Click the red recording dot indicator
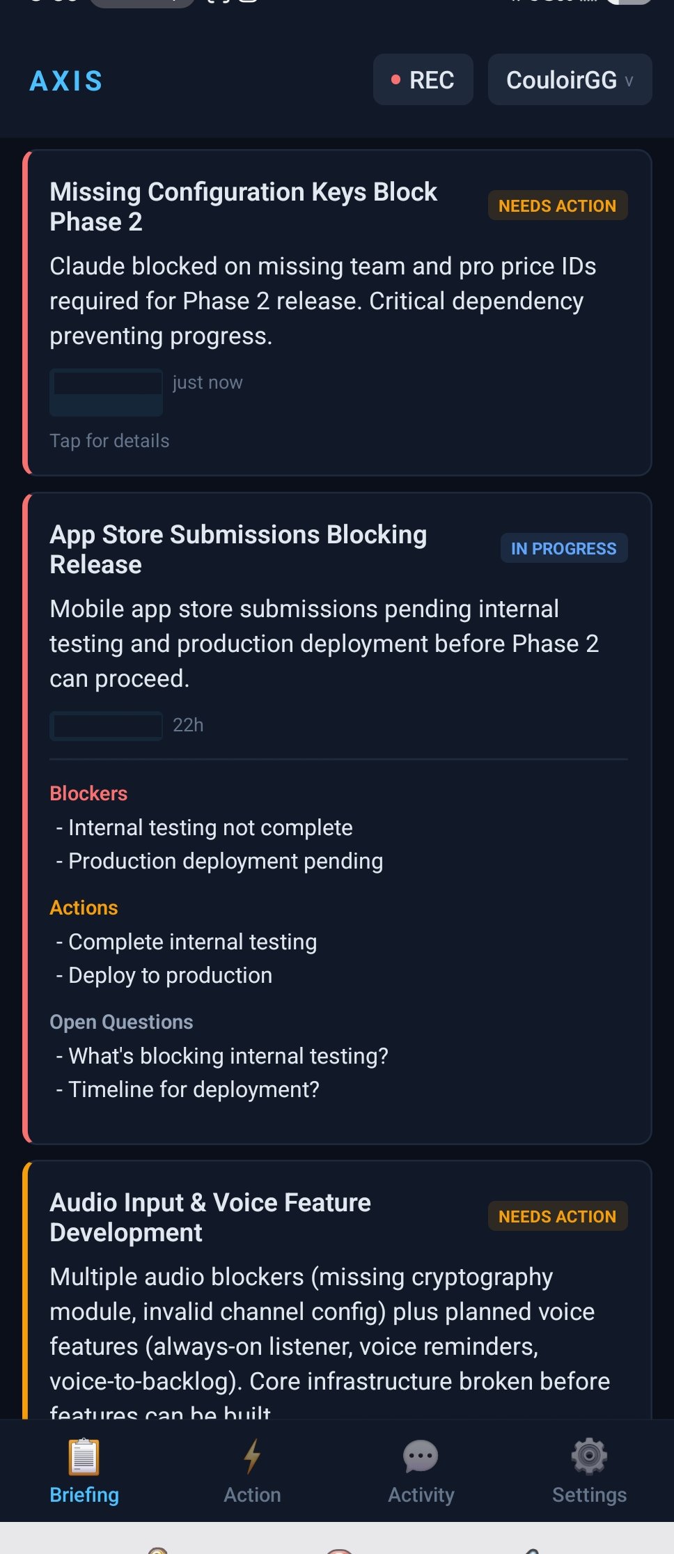674x1554 pixels. point(395,80)
